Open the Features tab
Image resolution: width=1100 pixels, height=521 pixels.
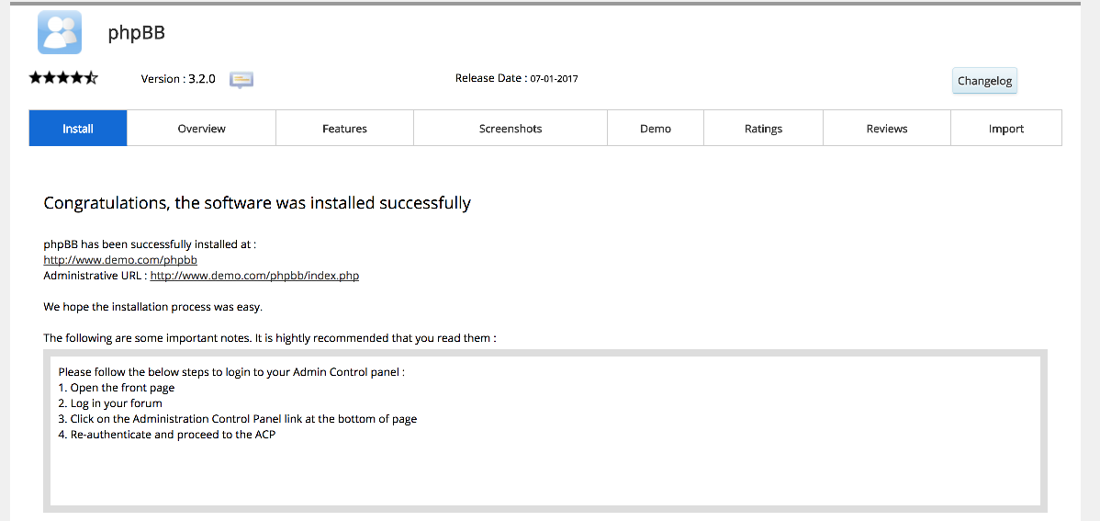(x=344, y=129)
